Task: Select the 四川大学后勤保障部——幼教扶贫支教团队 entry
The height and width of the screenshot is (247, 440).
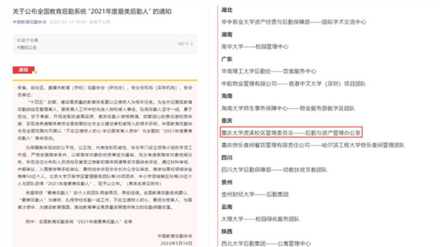Action: [274, 170]
